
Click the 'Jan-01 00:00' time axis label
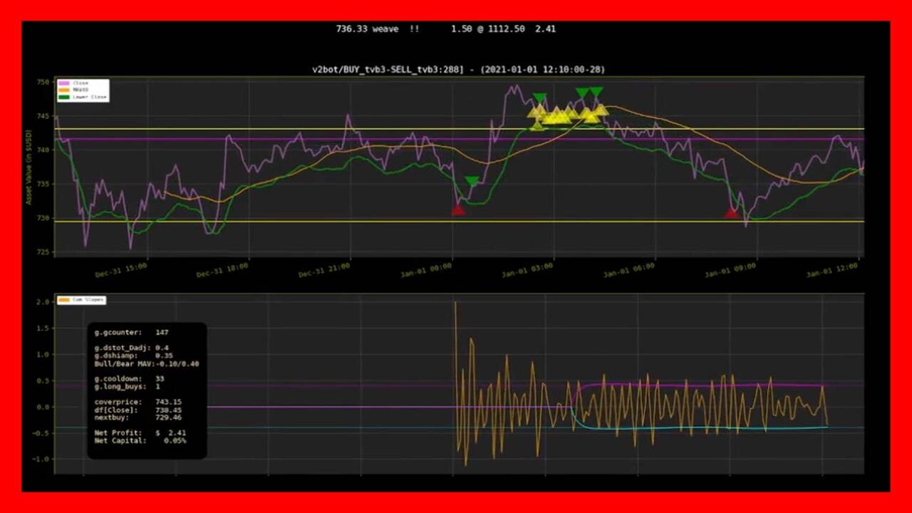tap(426, 271)
